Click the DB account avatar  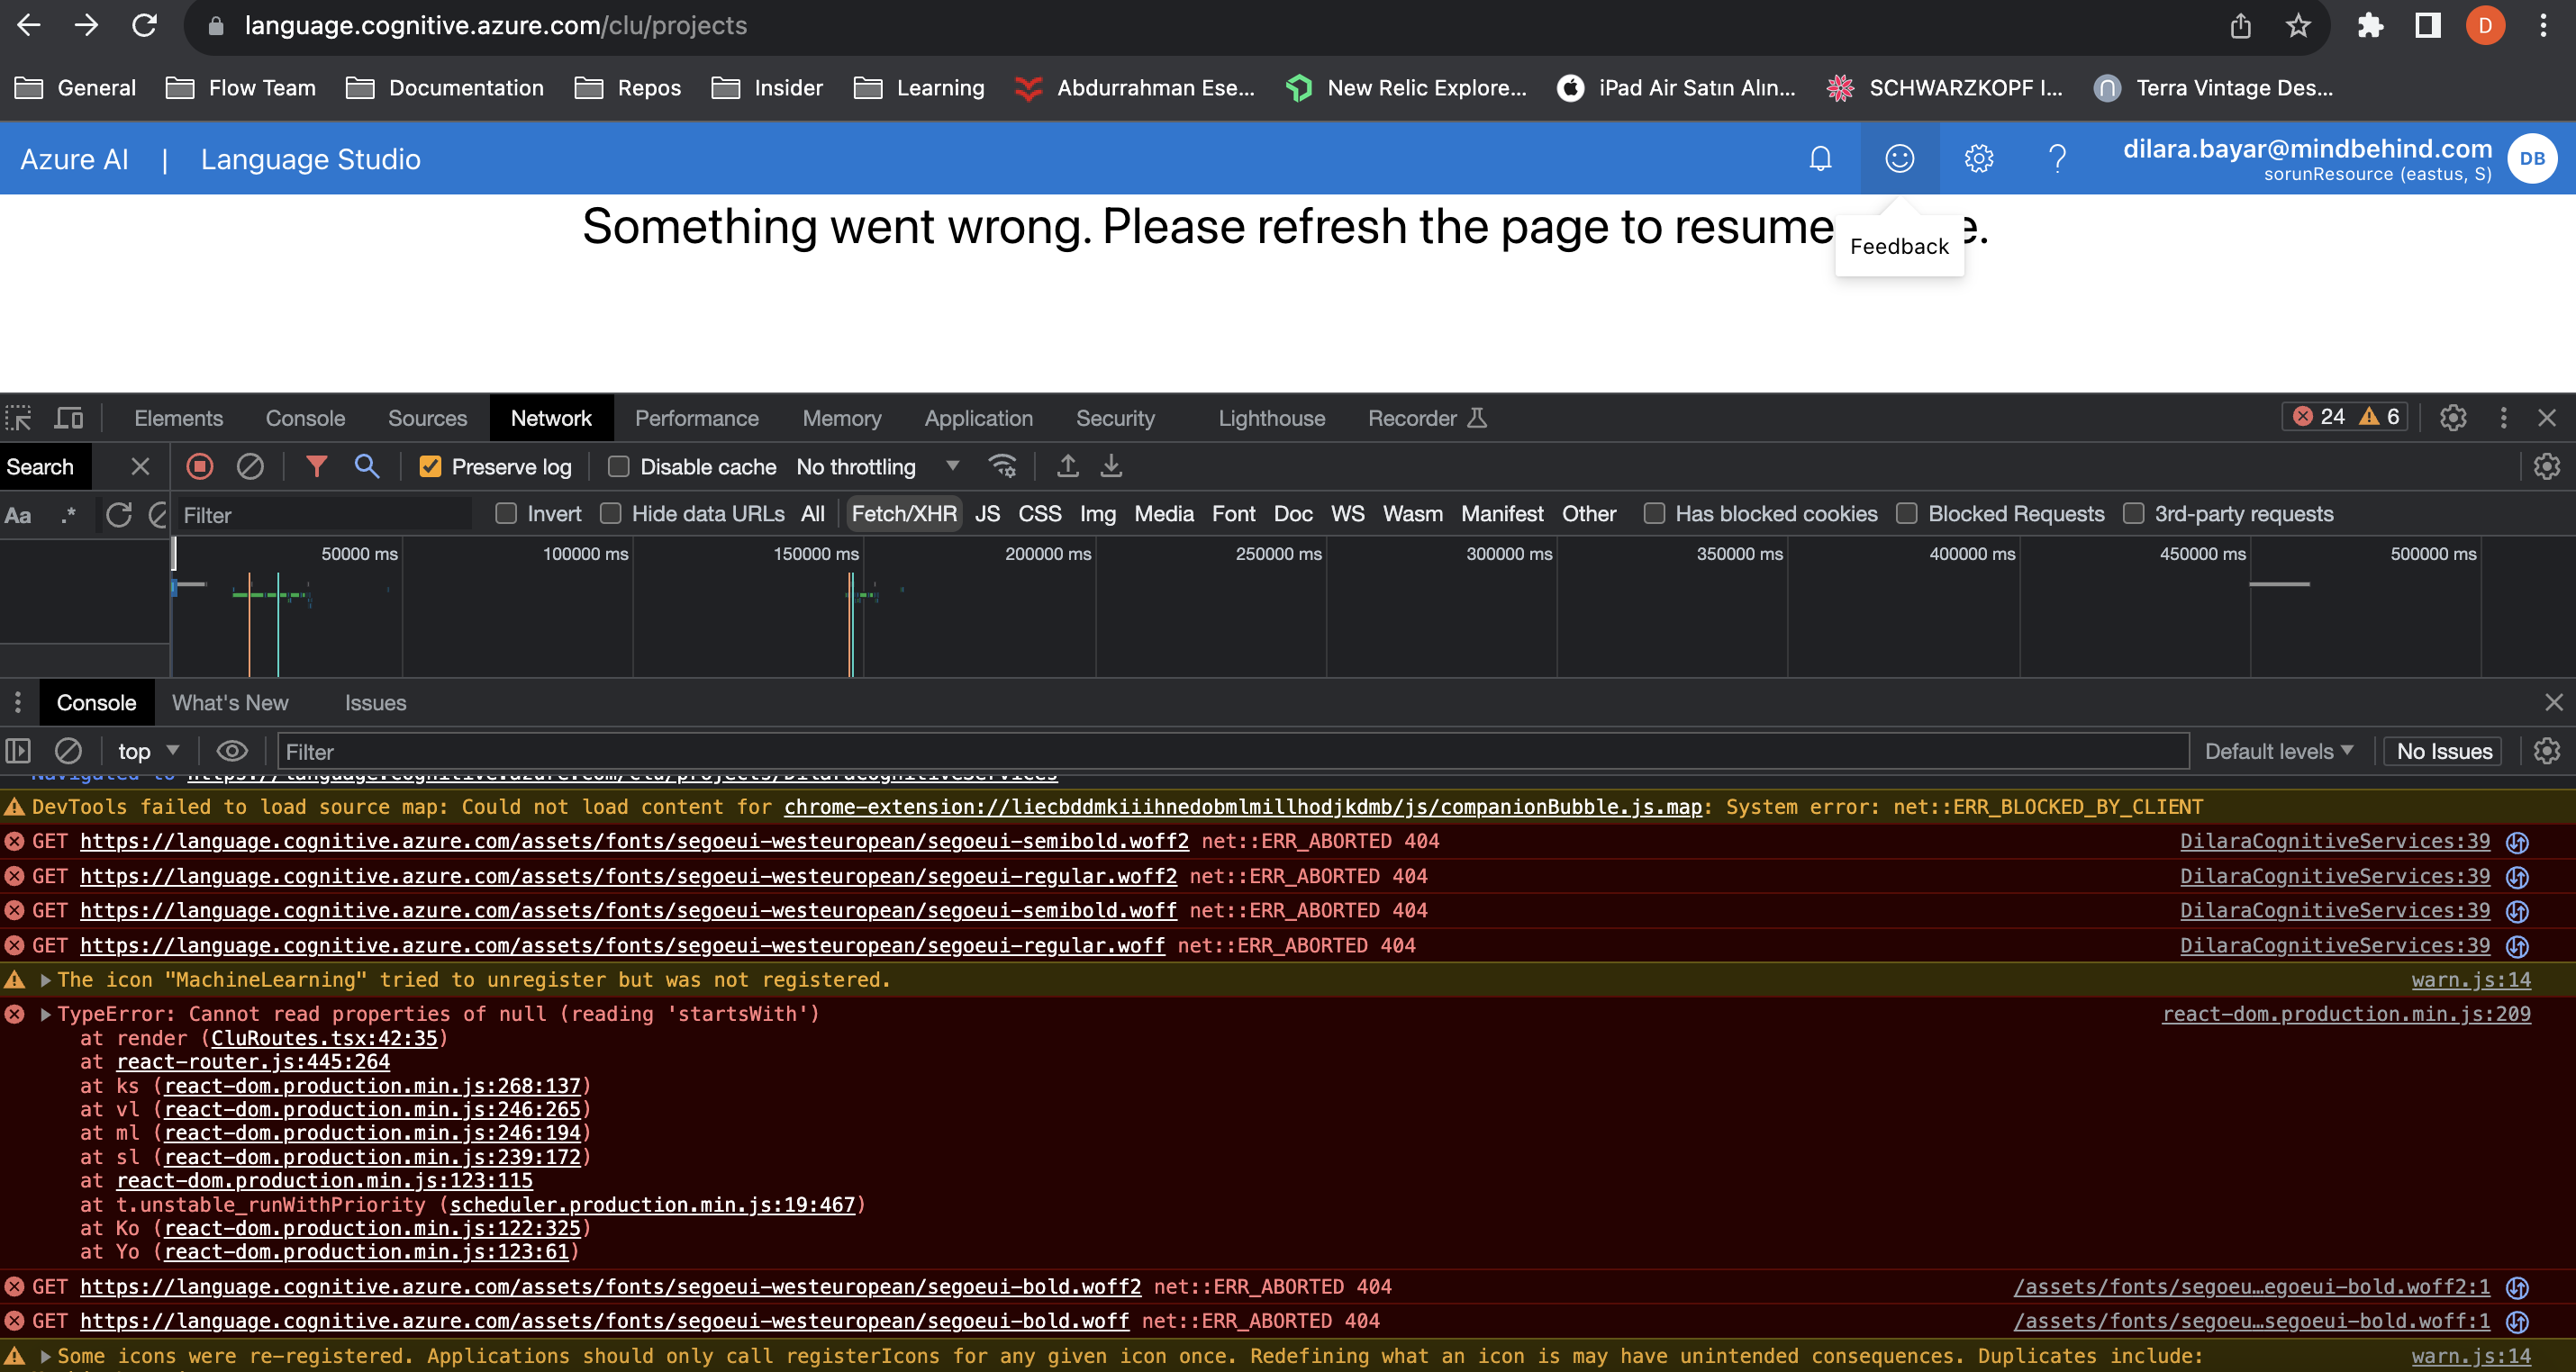pyautogui.click(x=2532, y=158)
